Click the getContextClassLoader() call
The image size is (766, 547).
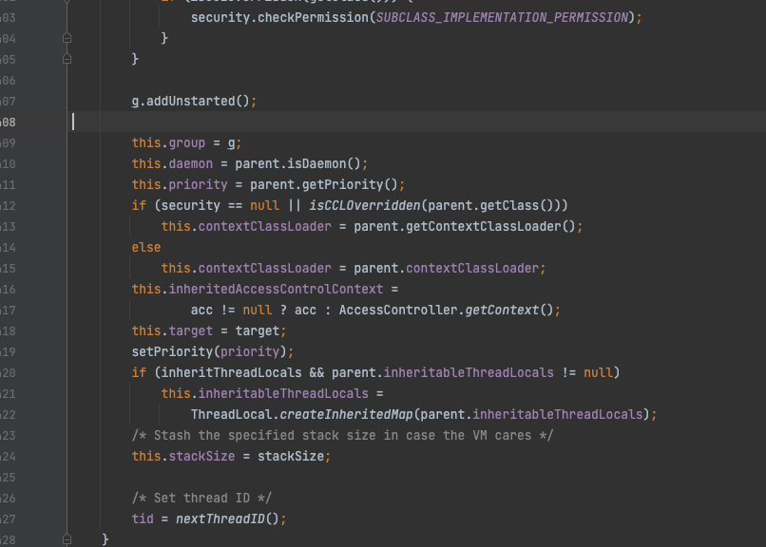pos(490,226)
